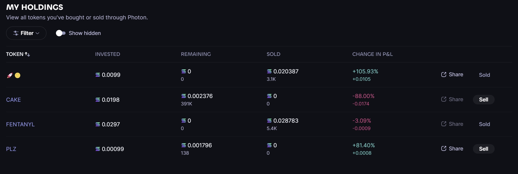Share the PLZ token P&L
The height and width of the screenshot is (174, 518).
(x=452, y=149)
